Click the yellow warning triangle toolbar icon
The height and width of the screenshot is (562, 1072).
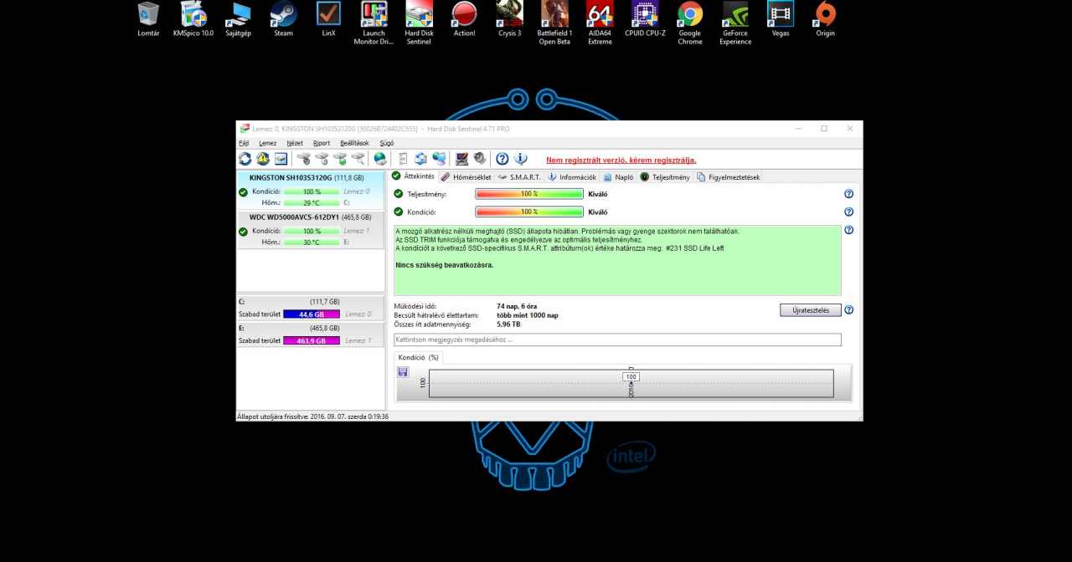263,159
